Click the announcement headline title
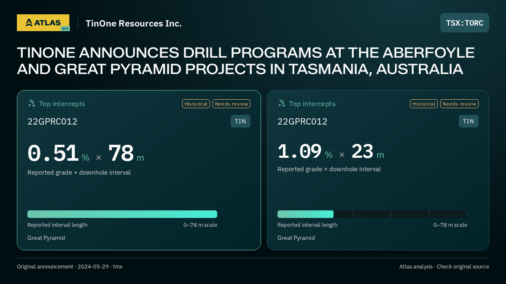Viewport: 506px width, 284px height. (x=246, y=61)
